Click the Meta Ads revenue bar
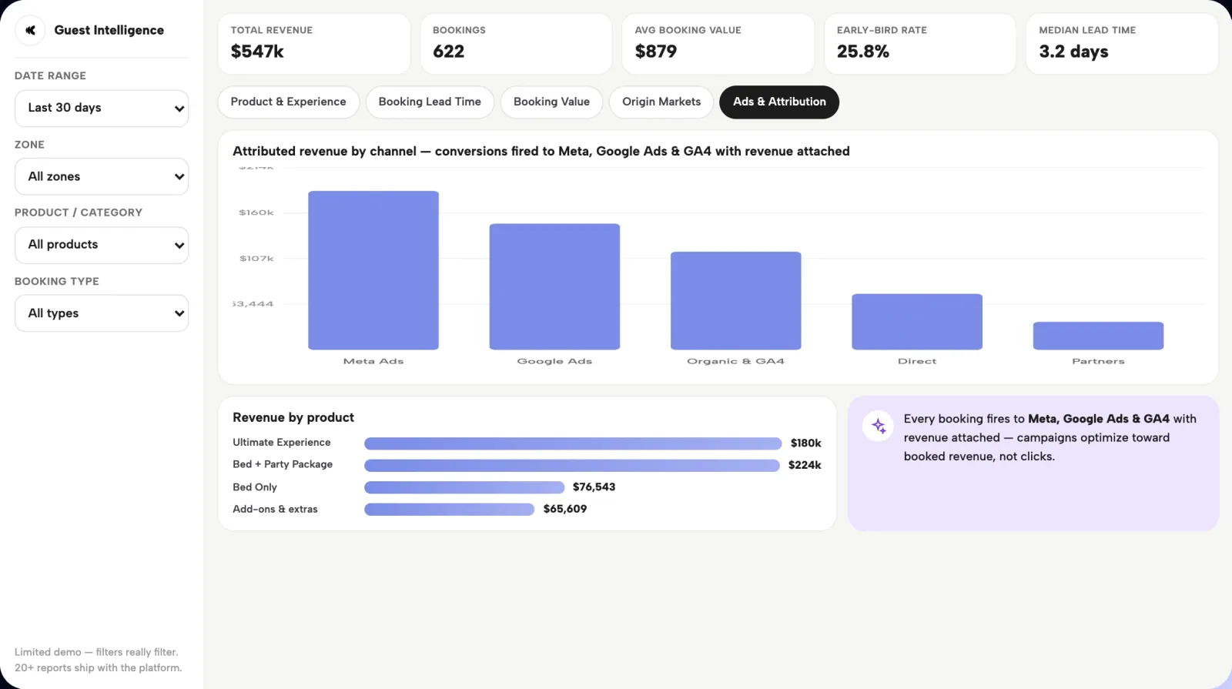 pos(373,270)
